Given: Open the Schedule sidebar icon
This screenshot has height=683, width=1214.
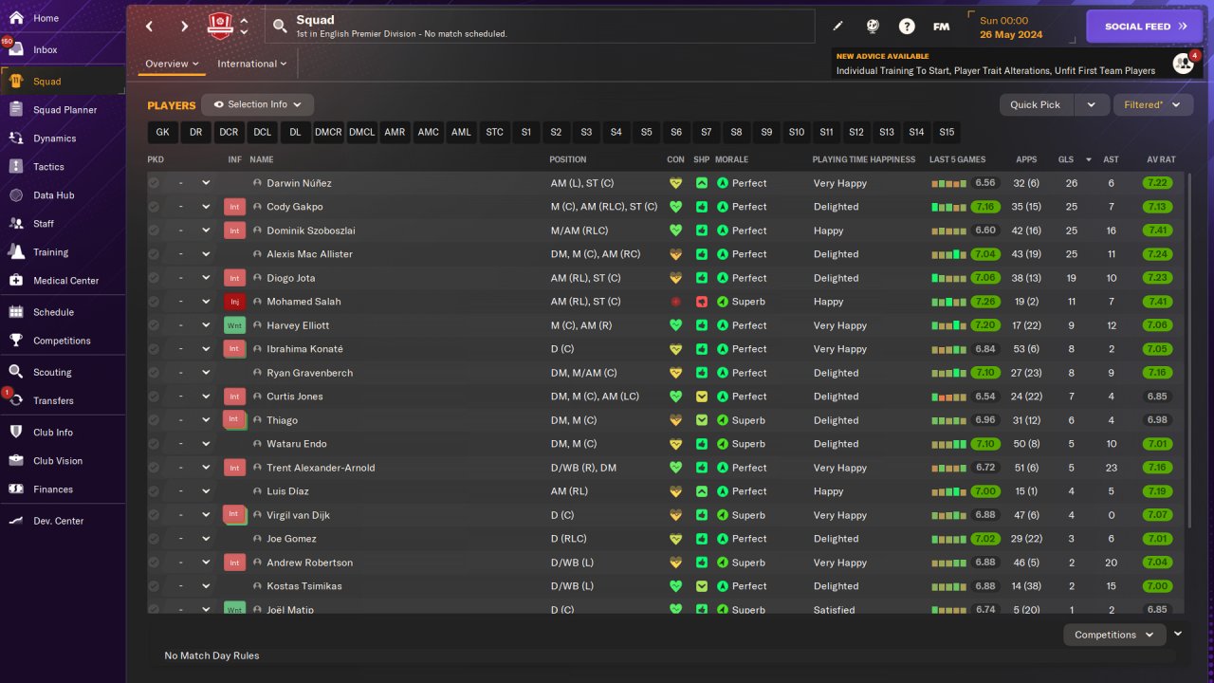Looking at the screenshot, I should (x=16, y=312).
